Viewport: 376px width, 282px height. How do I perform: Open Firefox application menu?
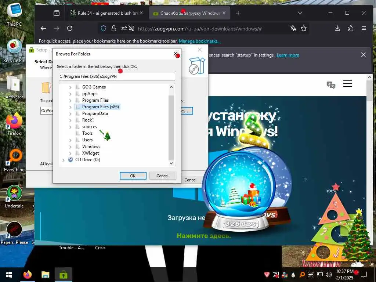coord(364,29)
